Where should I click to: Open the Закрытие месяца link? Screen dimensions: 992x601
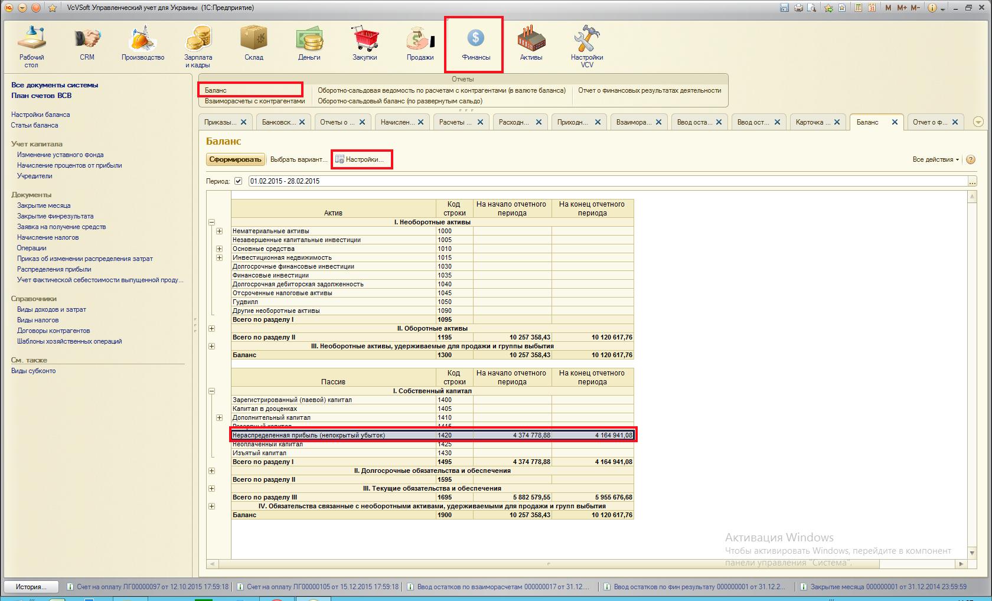(x=44, y=205)
